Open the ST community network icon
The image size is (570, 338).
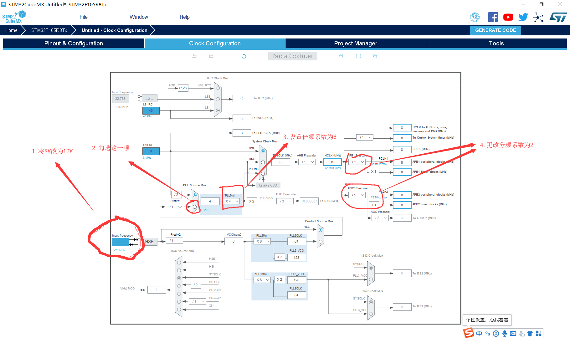coord(538,17)
